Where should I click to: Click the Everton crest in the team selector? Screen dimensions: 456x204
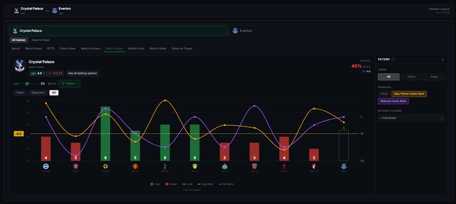pos(235,30)
